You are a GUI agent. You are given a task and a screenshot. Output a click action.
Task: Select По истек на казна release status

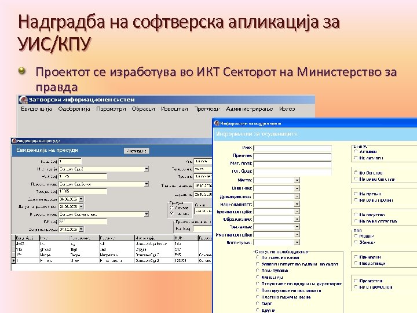257,257
